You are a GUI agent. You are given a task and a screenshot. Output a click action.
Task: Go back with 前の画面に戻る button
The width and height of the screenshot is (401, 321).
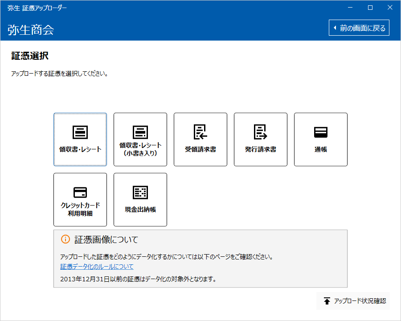359,28
